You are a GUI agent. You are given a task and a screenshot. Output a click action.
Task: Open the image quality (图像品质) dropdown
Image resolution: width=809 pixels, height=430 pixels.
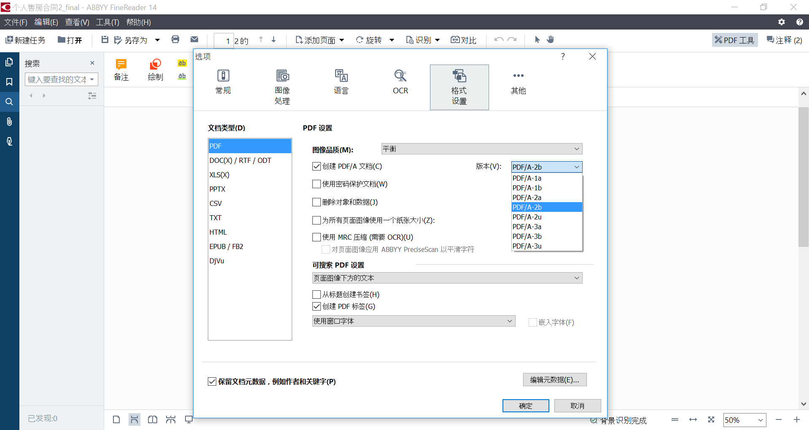481,149
